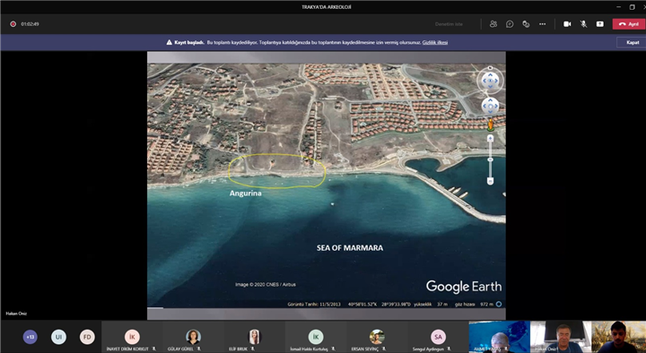
Task: Click the muted mic icon next to GÜLAY GÜREL
Action: 199,349
